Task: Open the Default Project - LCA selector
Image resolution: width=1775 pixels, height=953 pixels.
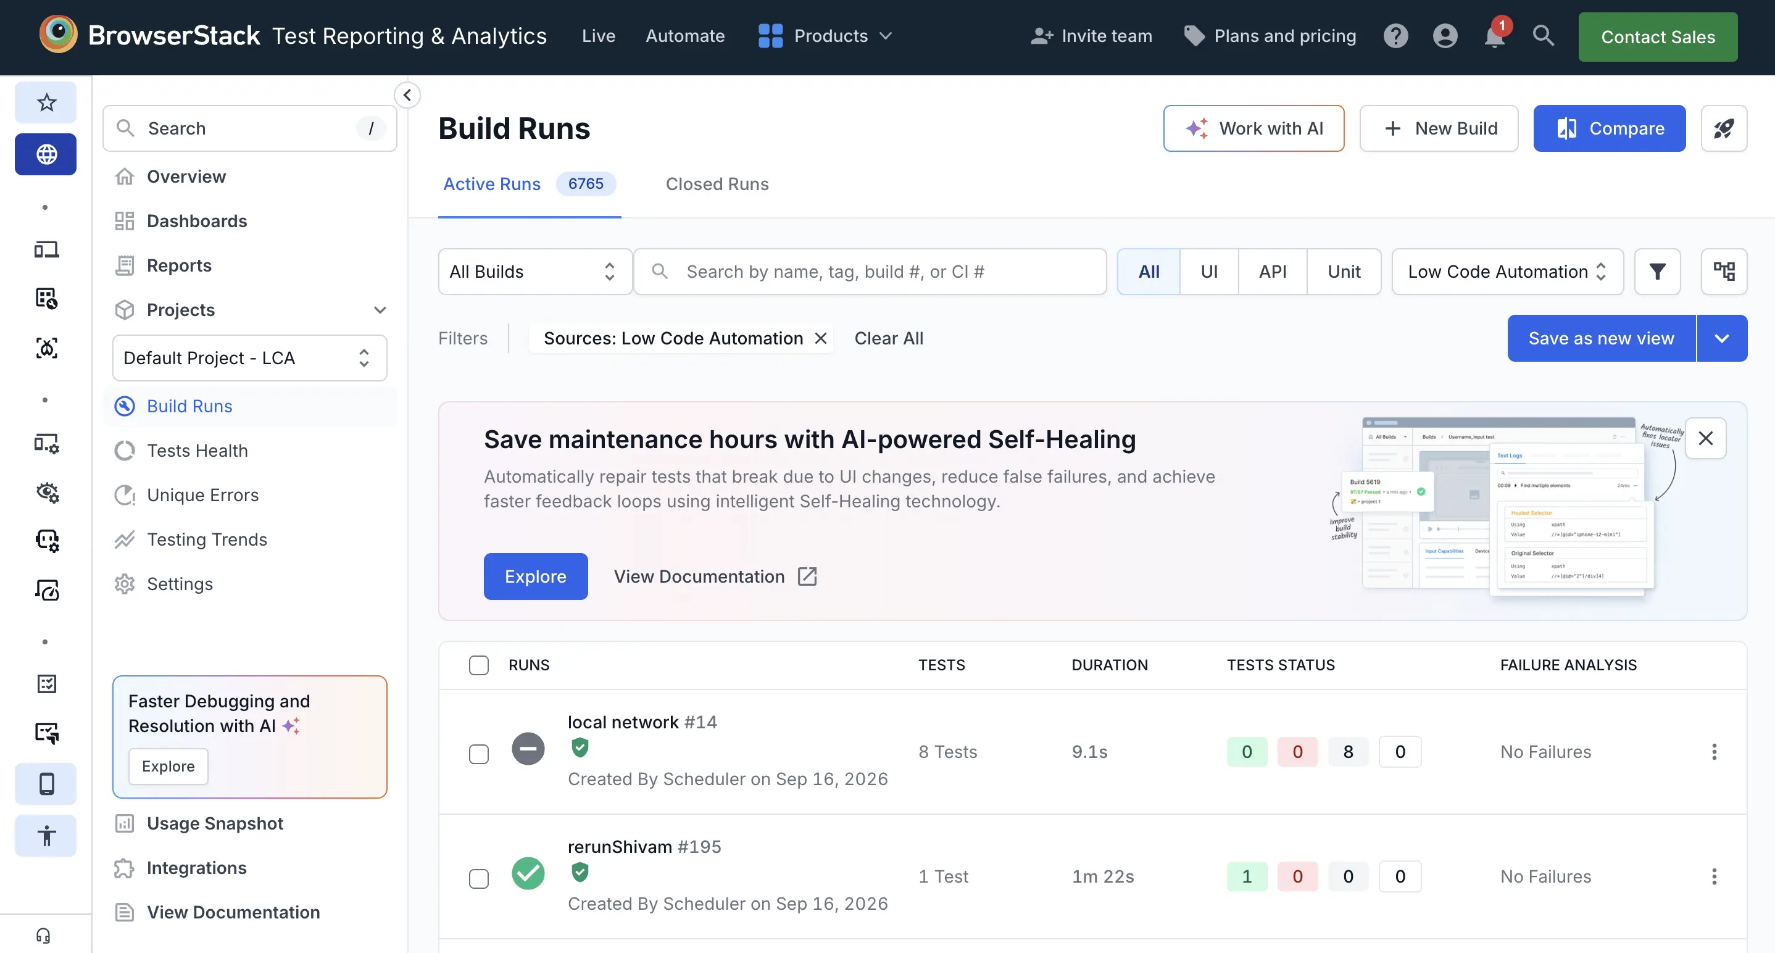Action: (249, 357)
